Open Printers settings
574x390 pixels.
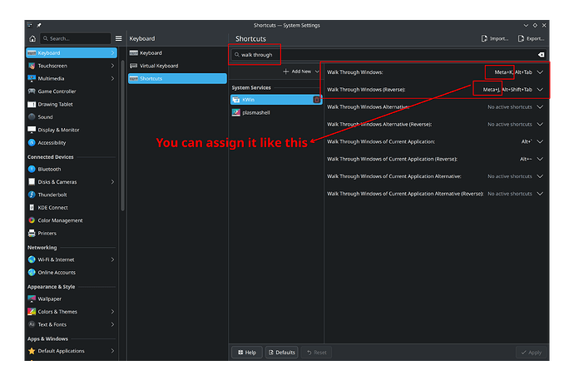(x=72, y=233)
